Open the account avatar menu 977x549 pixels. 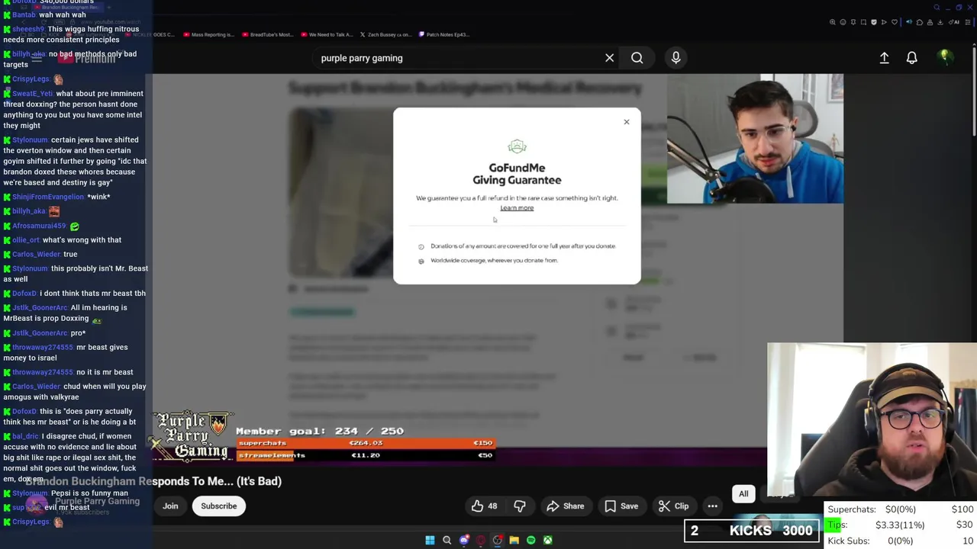click(944, 57)
